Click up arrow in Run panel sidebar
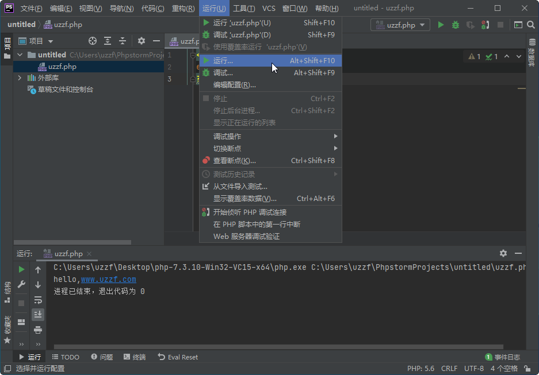This screenshot has height=375, width=539. pyautogui.click(x=38, y=270)
